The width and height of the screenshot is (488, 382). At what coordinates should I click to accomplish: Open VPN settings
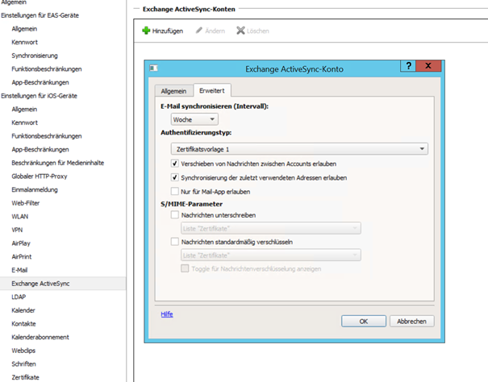click(17, 230)
